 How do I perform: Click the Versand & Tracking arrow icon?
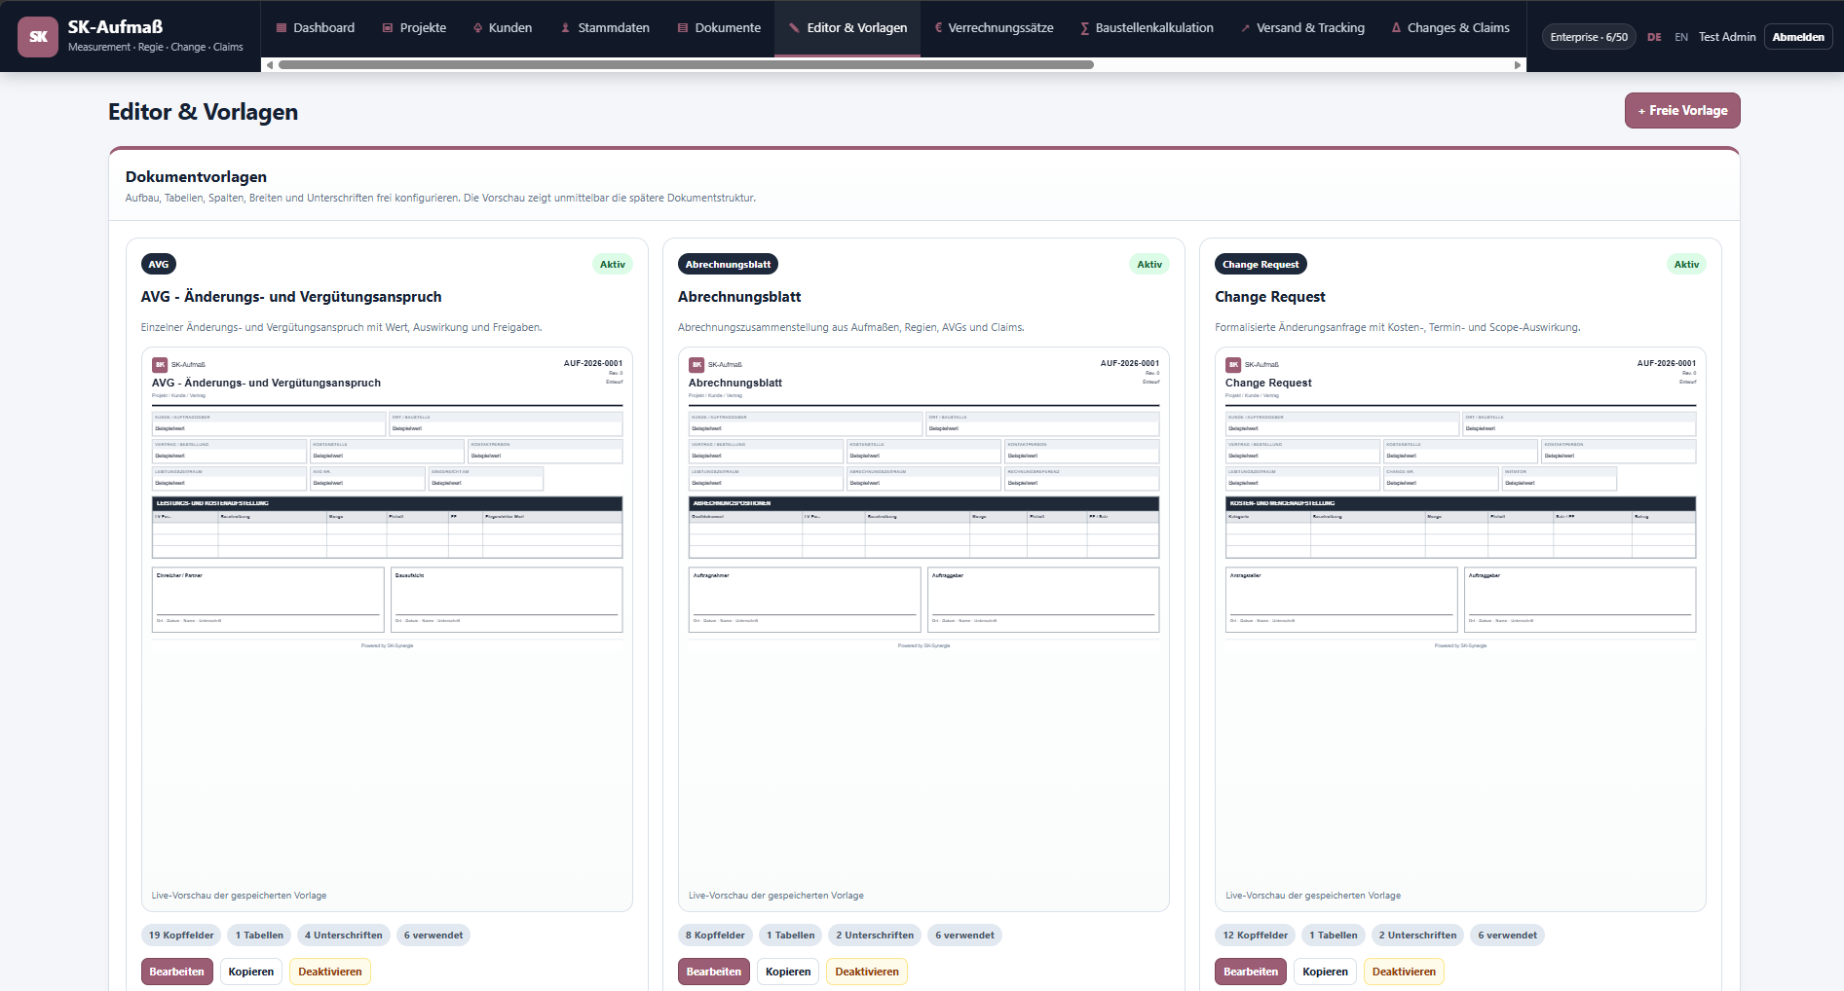1246,28
